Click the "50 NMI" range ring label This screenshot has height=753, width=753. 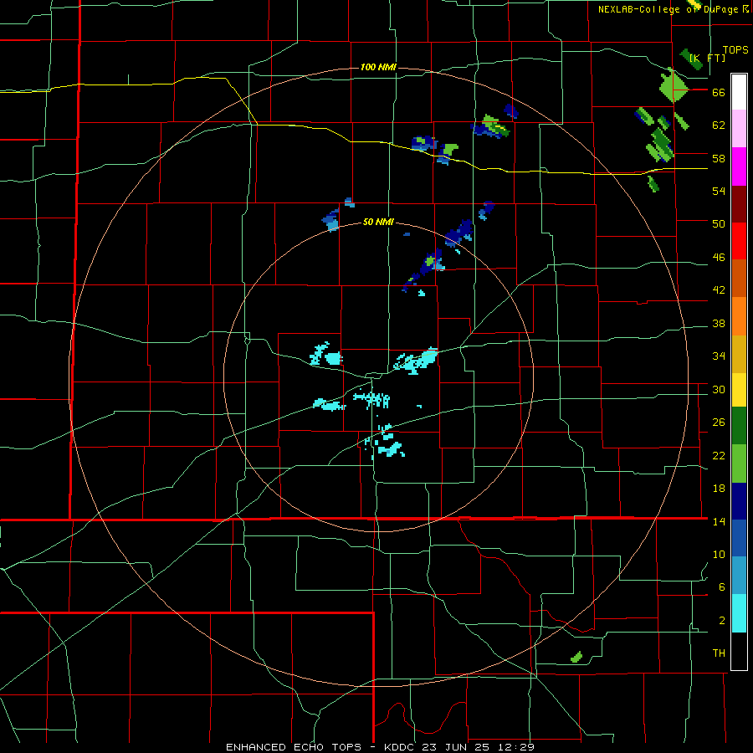point(378,222)
